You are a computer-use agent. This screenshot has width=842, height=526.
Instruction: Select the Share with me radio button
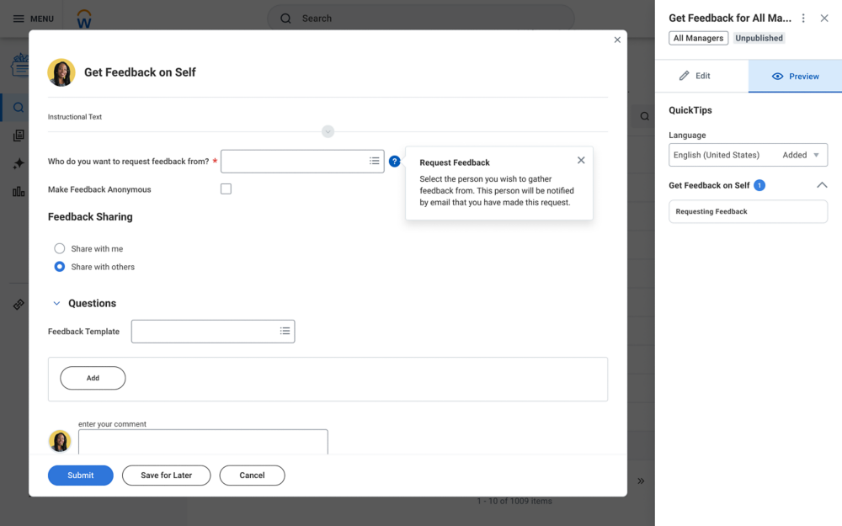60,249
